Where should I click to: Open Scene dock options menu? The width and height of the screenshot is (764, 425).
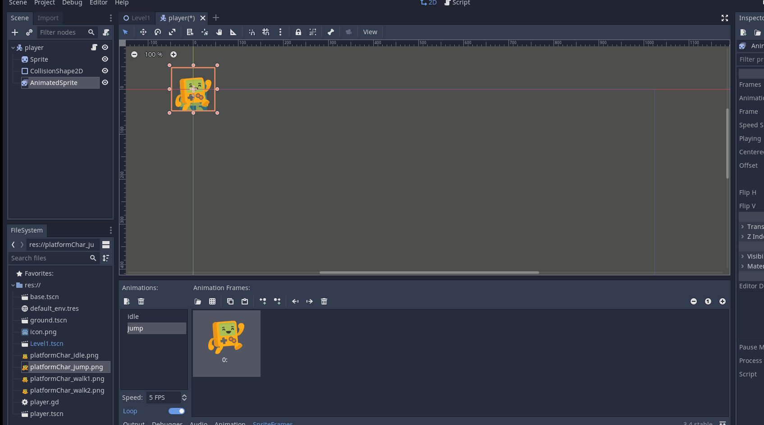point(110,18)
